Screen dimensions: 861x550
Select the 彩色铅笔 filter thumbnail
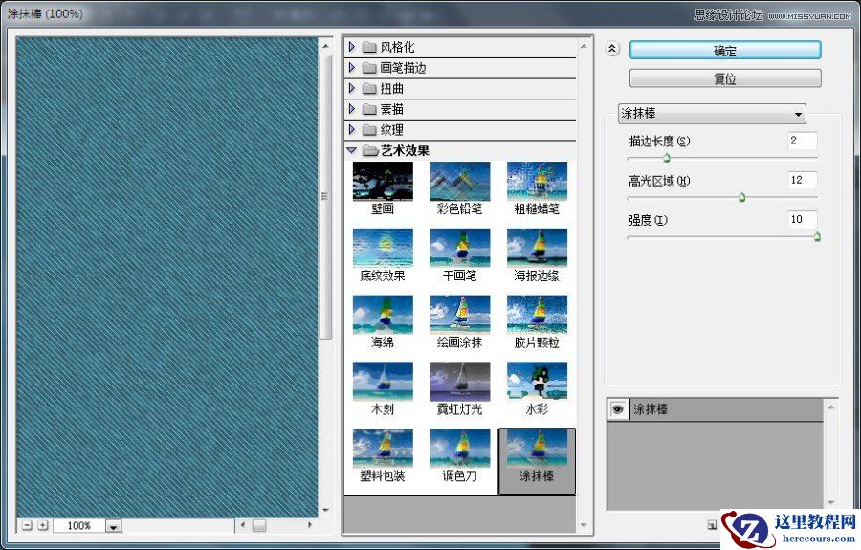(x=459, y=182)
